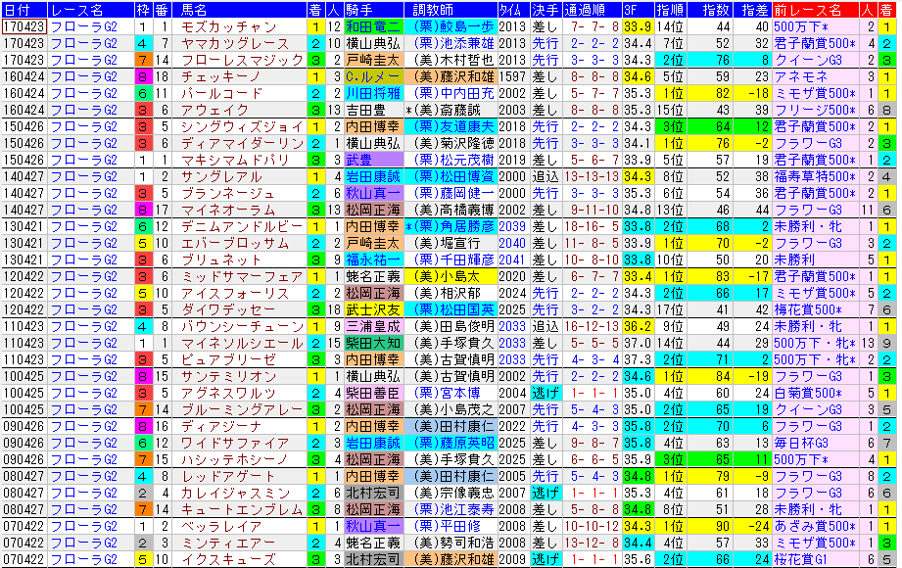Open previous race 桜花賞GI
Viewport: 902px width, 568px height.
tap(802, 559)
